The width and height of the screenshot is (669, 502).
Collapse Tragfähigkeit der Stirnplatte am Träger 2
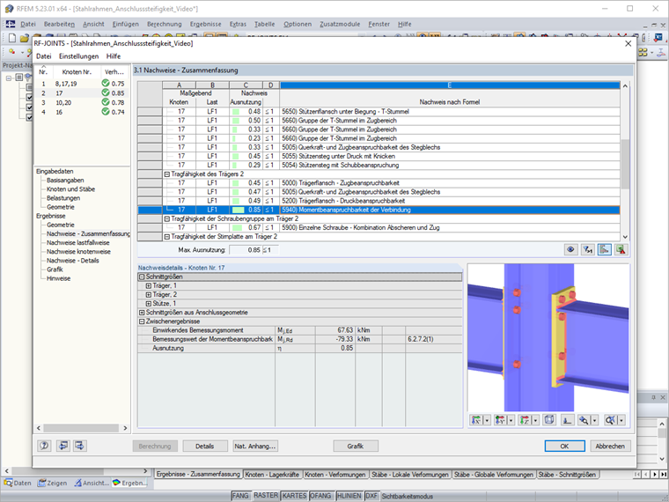pos(167,237)
